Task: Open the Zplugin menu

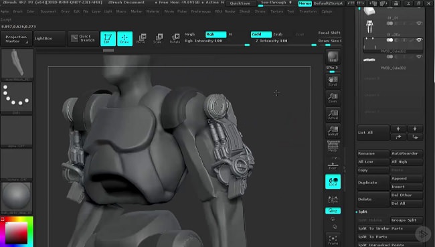Action: [x=327, y=11]
